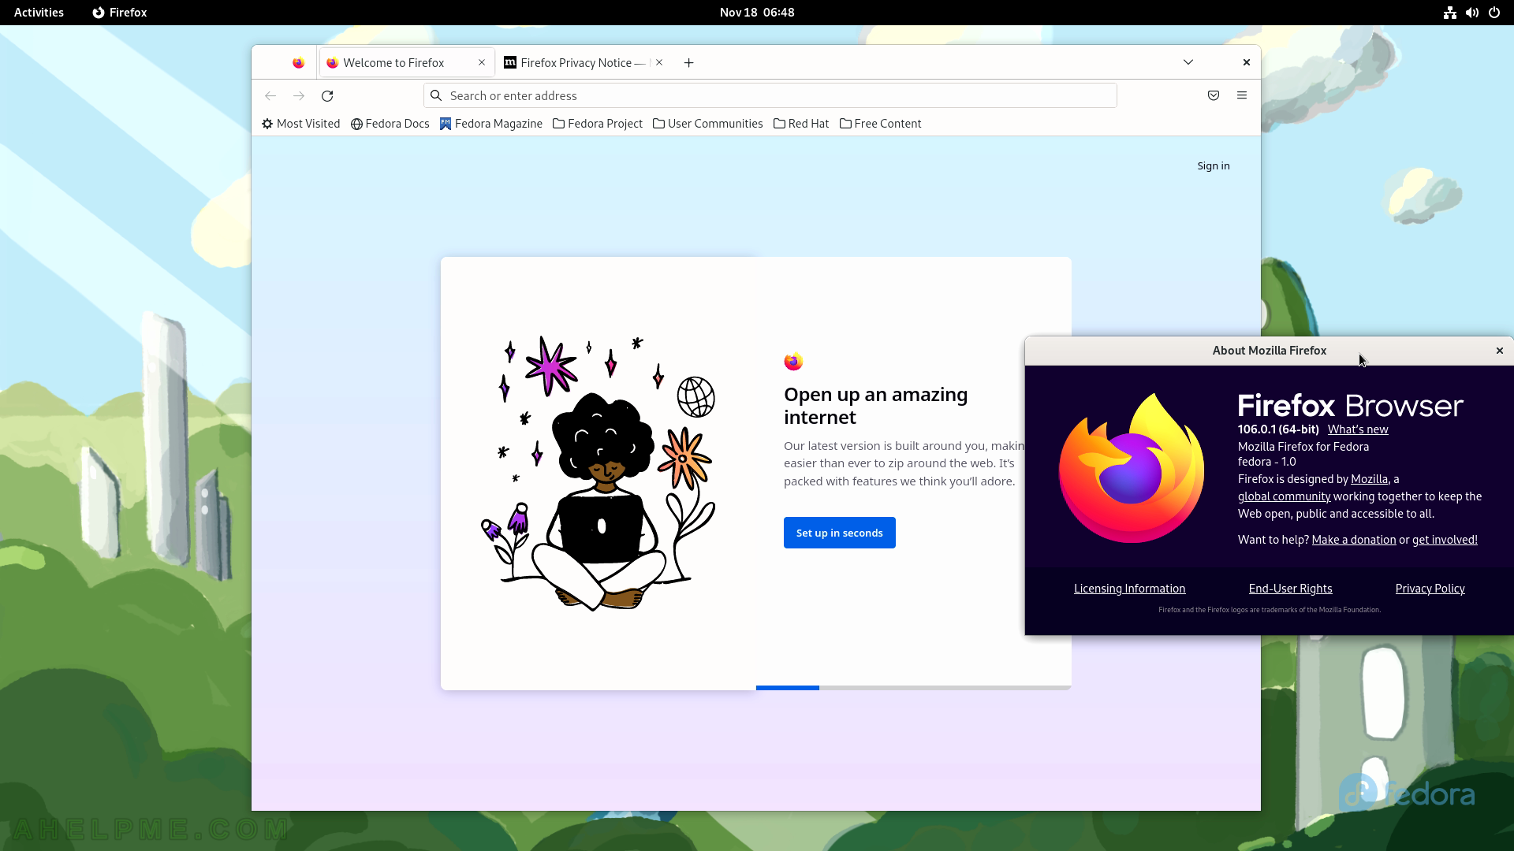Screen dimensions: 1514x851
Task: Open Licensing Information link
Action: tap(1129, 589)
